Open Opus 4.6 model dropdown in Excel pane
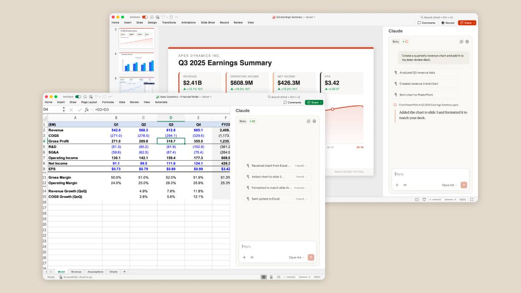The height and width of the screenshot is (293, 521). pos(296,257)
